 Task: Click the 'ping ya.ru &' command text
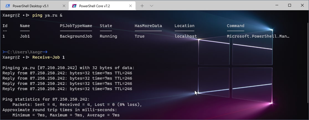(x=47, y=15)
